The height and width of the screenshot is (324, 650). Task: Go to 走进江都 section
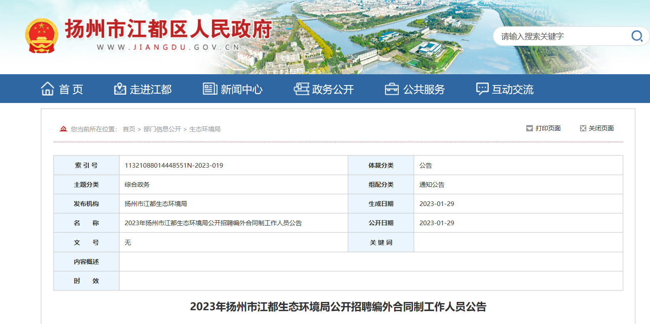pyautogui.click(x=150, y=89)
